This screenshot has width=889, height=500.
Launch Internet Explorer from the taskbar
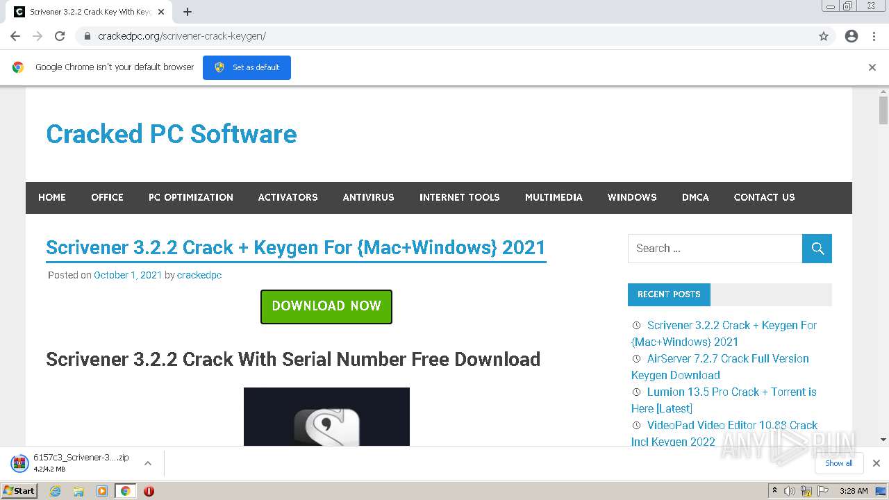pyautogui.click(x=56, y=491)
